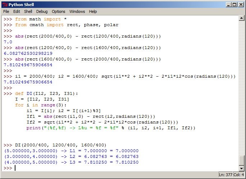Click the scrollbar up arrow
246x179 pixels.
point(241,18)
